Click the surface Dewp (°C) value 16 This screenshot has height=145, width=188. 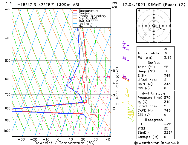click(166, 71)
